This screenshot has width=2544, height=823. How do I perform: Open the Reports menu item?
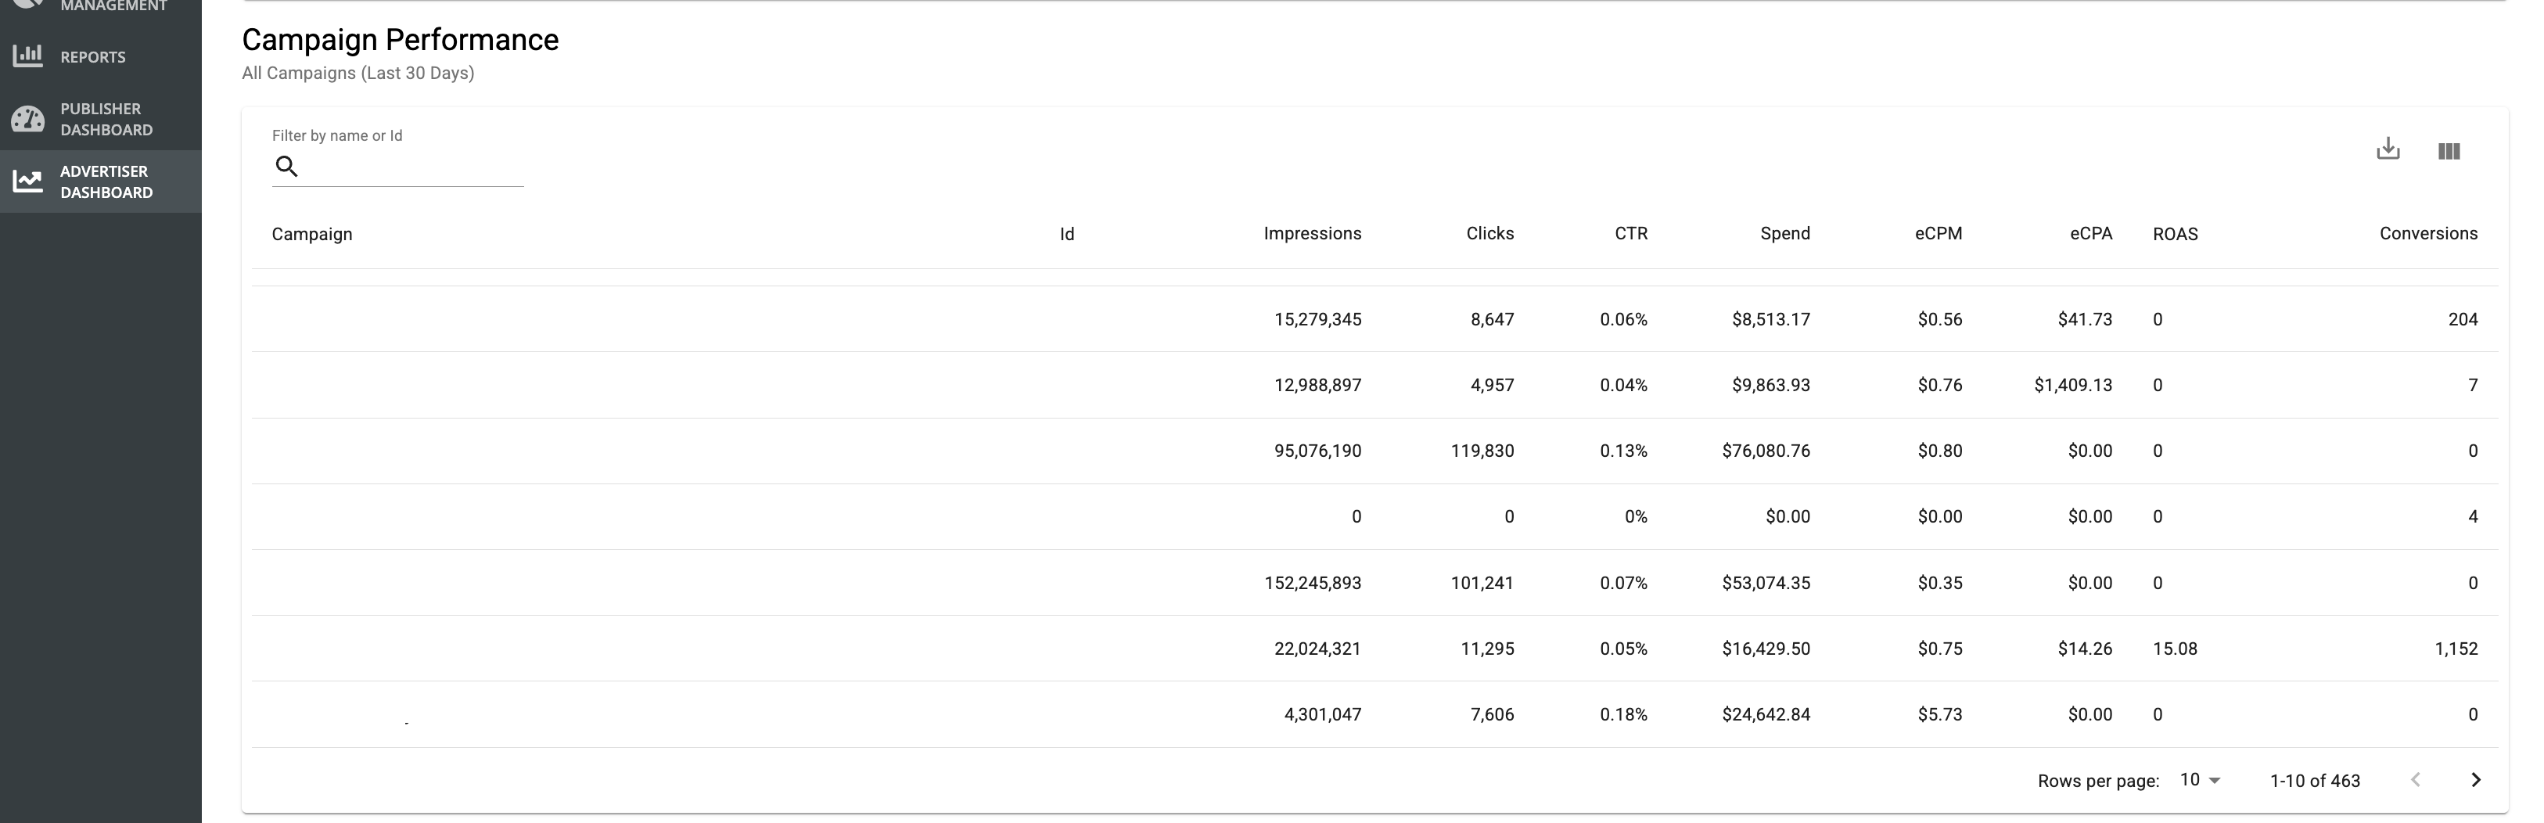click(x=101, y=56)
